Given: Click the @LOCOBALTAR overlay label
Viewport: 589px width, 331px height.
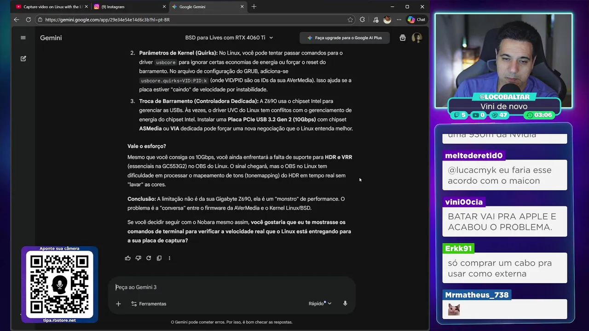Looking at the screenshot, I should tap(504, 97).
